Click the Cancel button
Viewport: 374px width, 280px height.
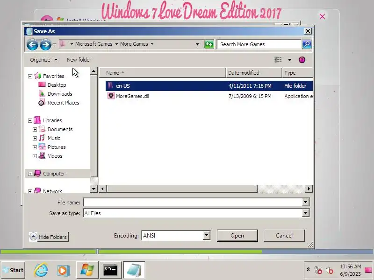coord(284,236)
